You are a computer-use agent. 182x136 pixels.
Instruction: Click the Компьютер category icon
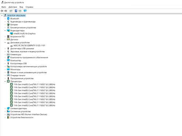point(8,61)
